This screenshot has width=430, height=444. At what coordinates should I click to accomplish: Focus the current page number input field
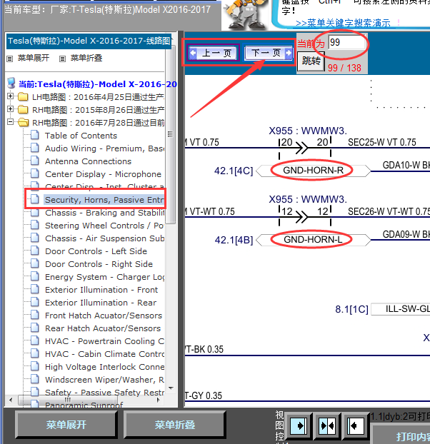(346, 43)
